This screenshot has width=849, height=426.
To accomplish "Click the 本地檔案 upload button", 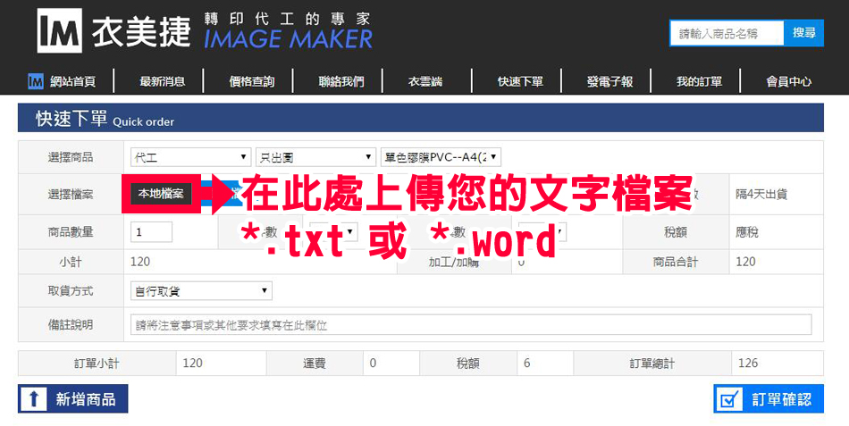I will (x=161, y=194).
